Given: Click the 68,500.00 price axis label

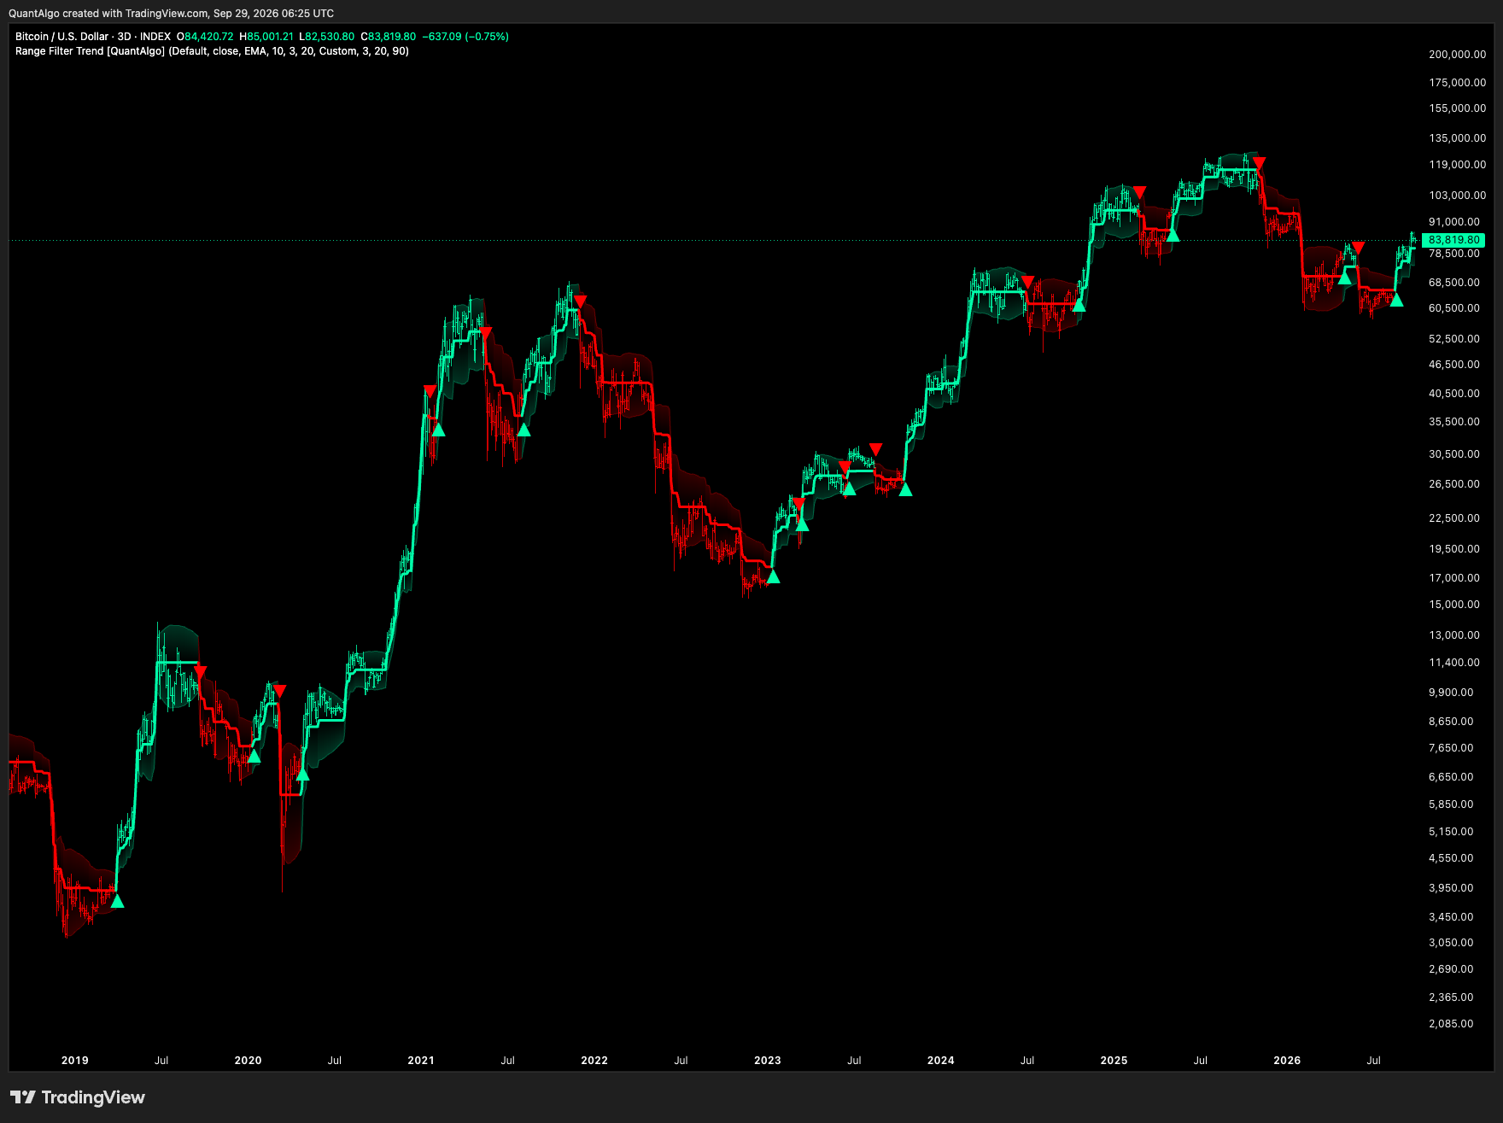Looking at the screenshot, I should tap(1454, 283).
